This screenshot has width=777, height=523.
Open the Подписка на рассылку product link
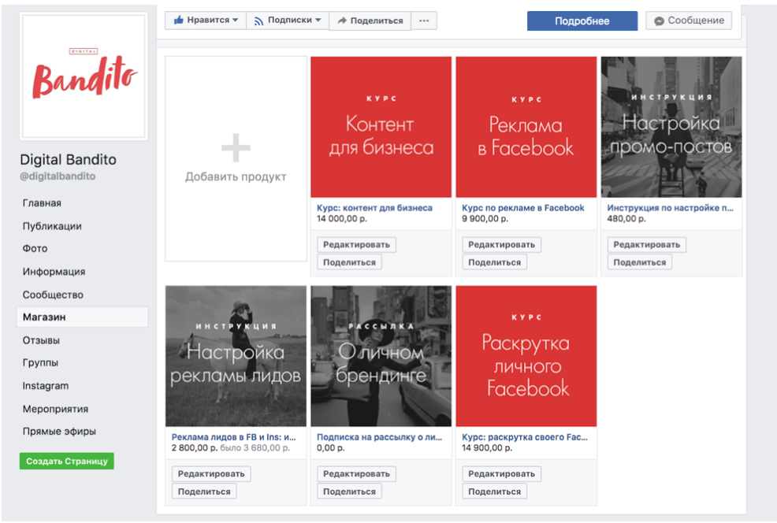pos(380,437)
